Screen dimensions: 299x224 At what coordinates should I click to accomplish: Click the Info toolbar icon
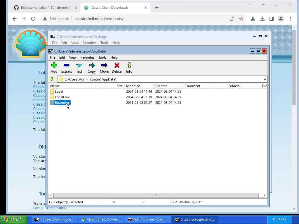[129, 65]
